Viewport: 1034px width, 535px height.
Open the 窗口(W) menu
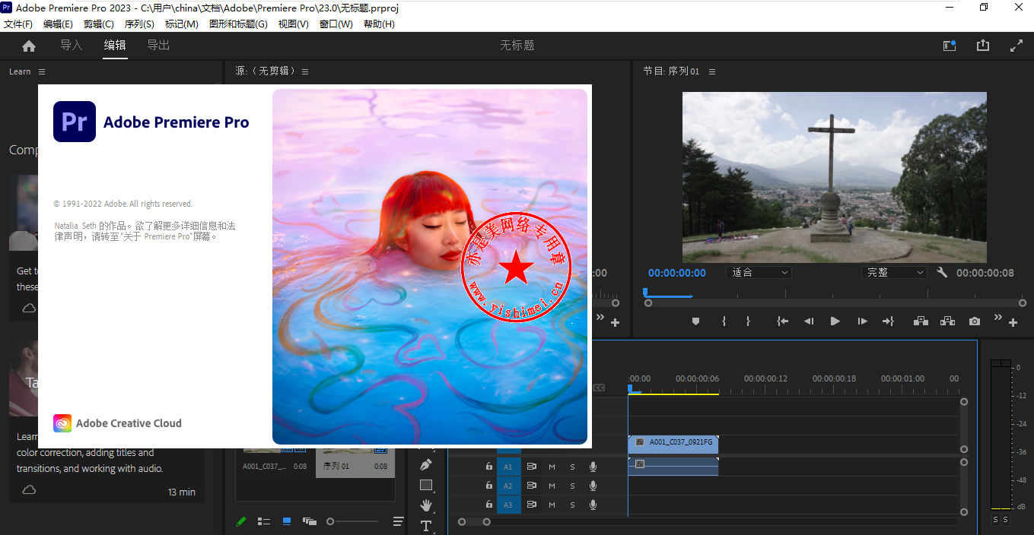point(336,24)
